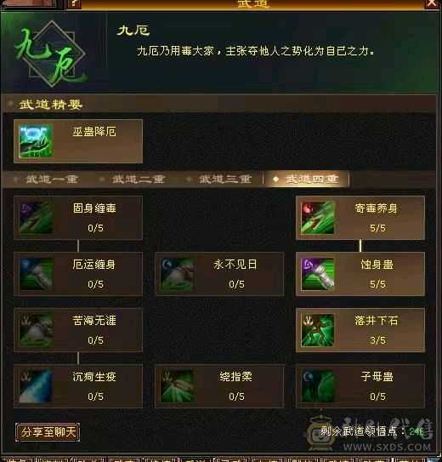Click the 落井下石 3/5 points counter
The height and width of the screenshot is (462, 442).
pos(377,340)
